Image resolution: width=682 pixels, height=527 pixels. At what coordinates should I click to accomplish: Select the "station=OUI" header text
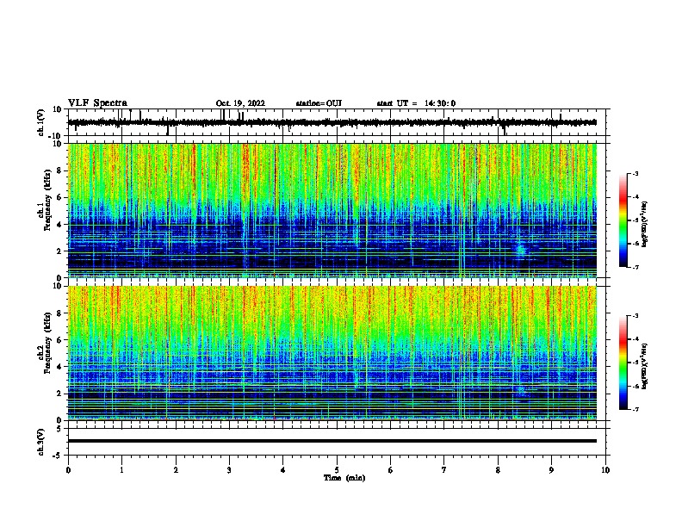[x=319, y=103]
